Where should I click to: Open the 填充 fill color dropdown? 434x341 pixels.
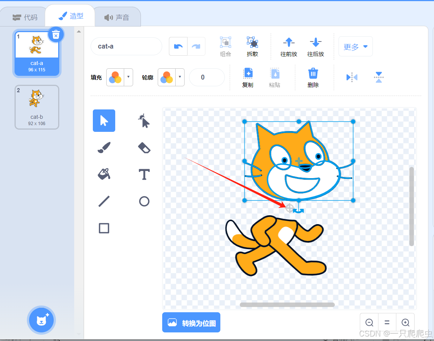click(128, 77)
